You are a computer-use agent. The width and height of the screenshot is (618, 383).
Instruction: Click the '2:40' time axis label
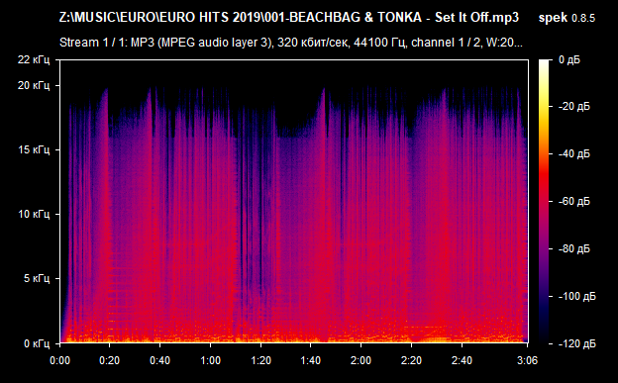coord(462,360)
